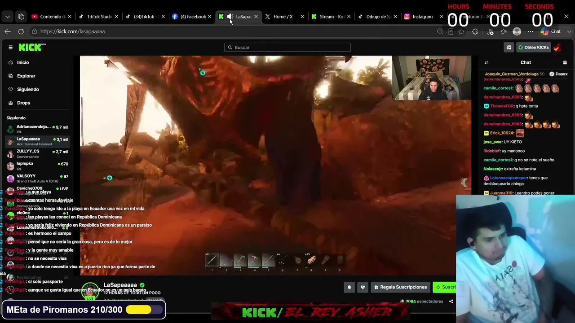Mute the LaSapaaaaa tab via speaker icon
Viewport: 575px width, 323px height.
(x=230, y=17)
